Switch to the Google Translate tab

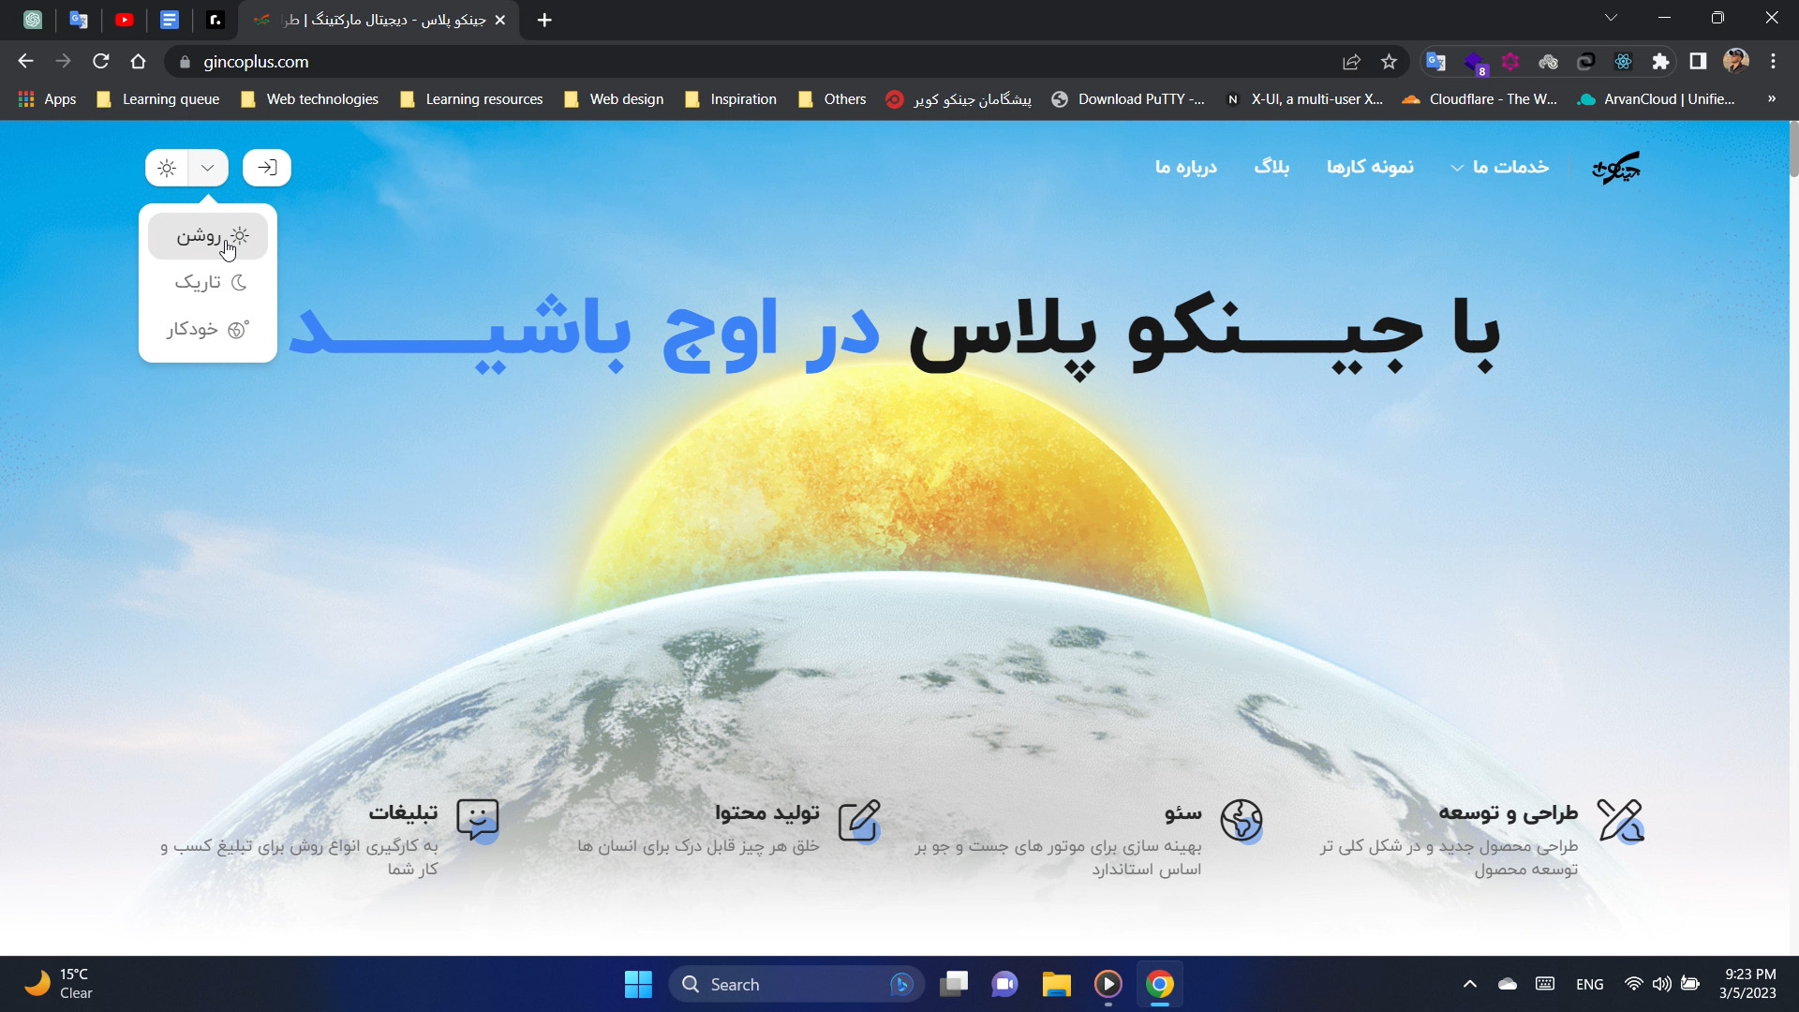click(79, 20)
